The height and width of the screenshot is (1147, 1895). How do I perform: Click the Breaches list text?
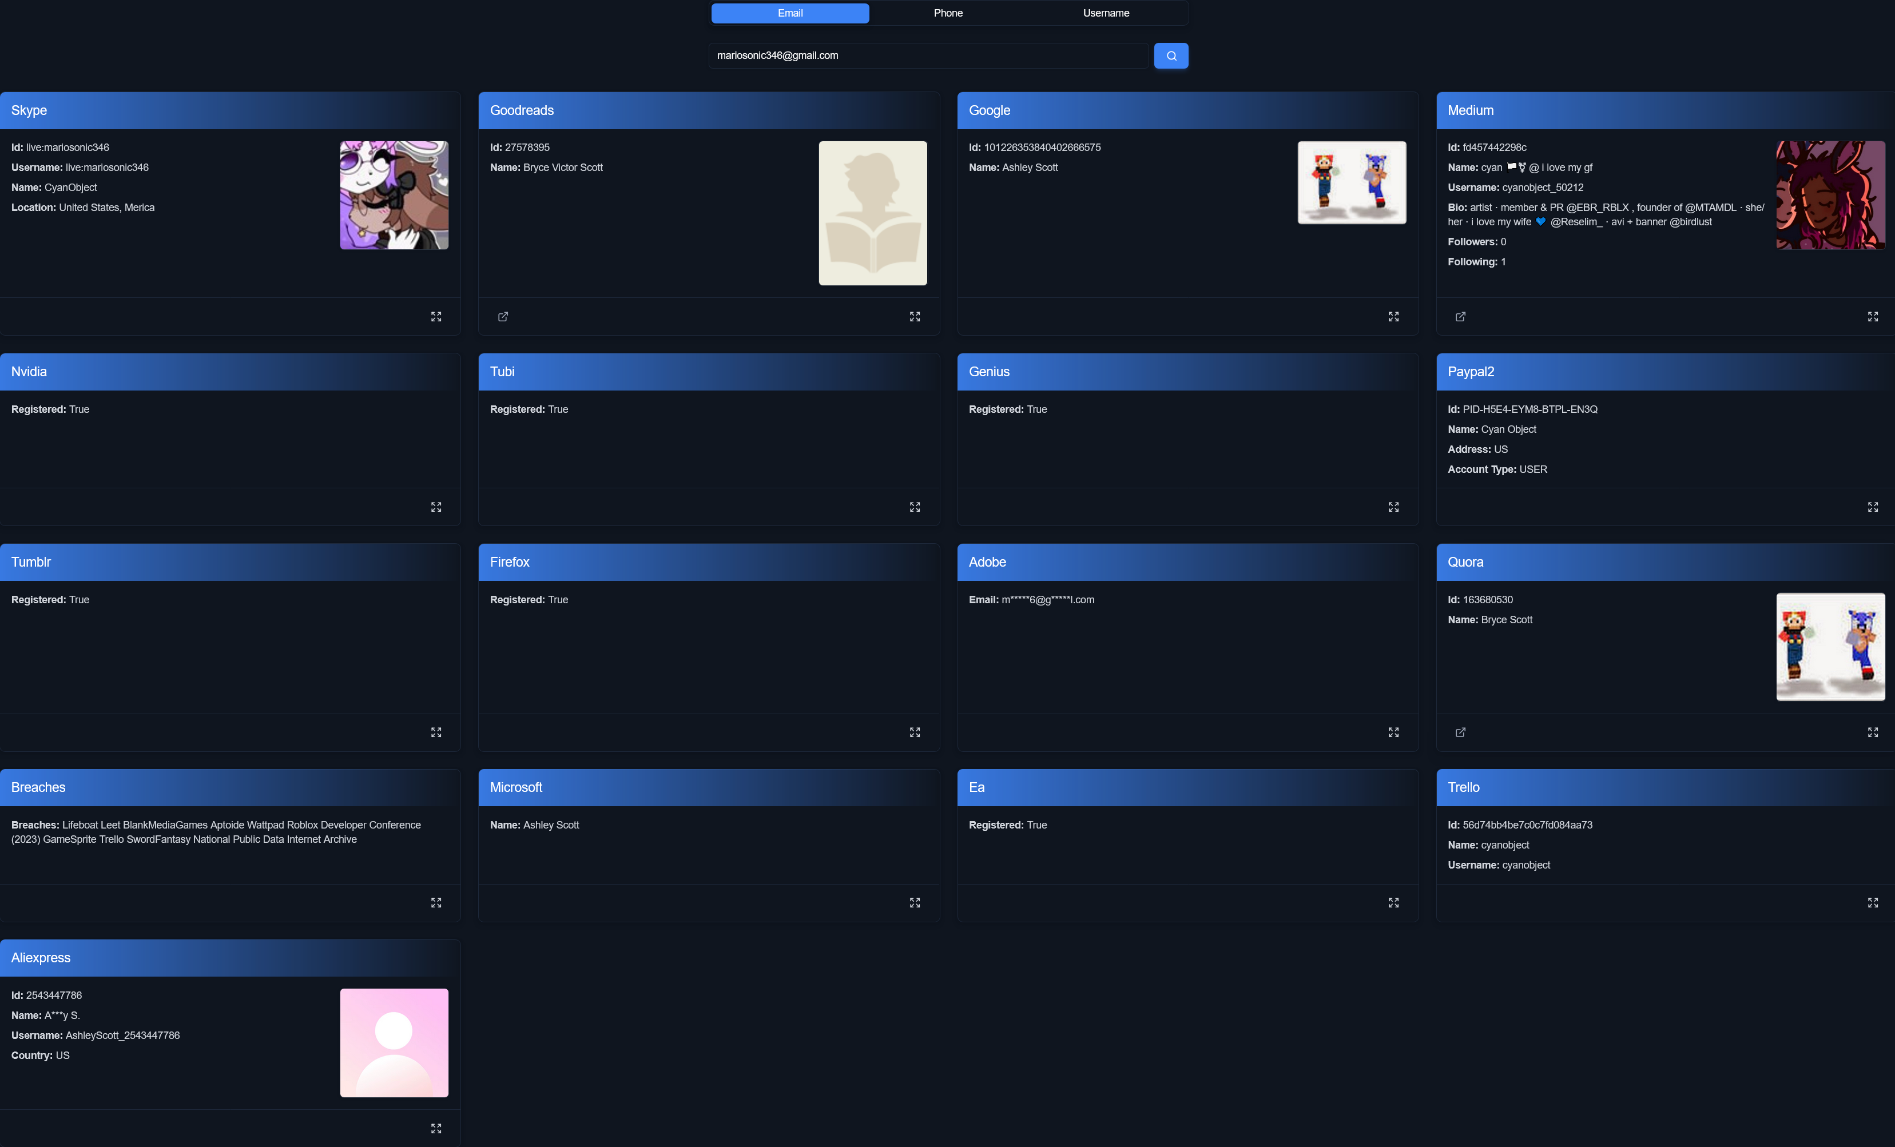pos(216,832)
